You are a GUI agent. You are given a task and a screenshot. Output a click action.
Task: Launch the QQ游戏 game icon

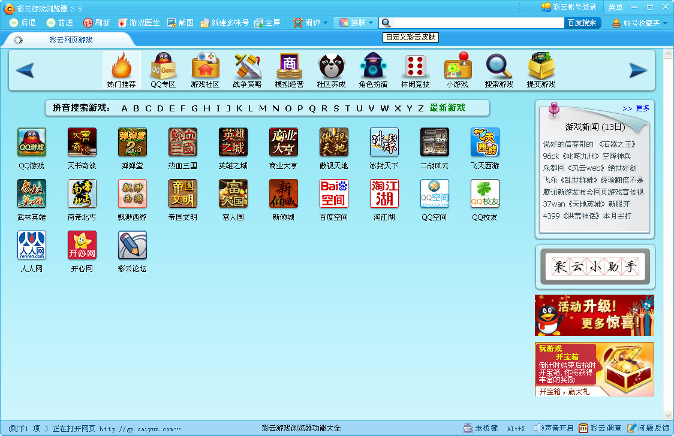click(32, 142)
